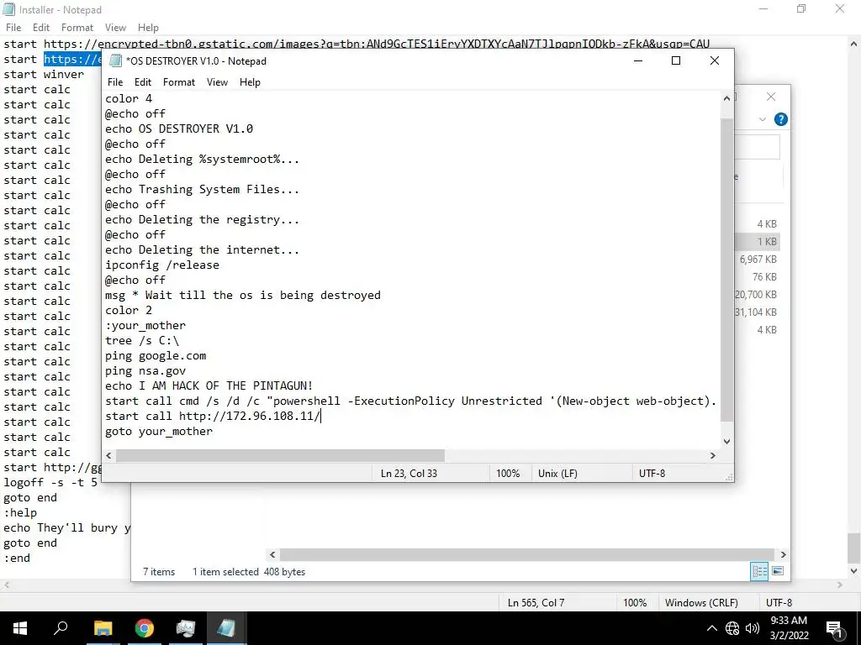Click the 'tree /s C:\' line
Image resolution: width=861 pixels, height=645 pixels.
coord(142,341)
